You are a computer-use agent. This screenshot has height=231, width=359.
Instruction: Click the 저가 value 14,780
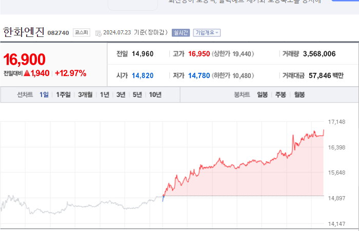[199, 75]
